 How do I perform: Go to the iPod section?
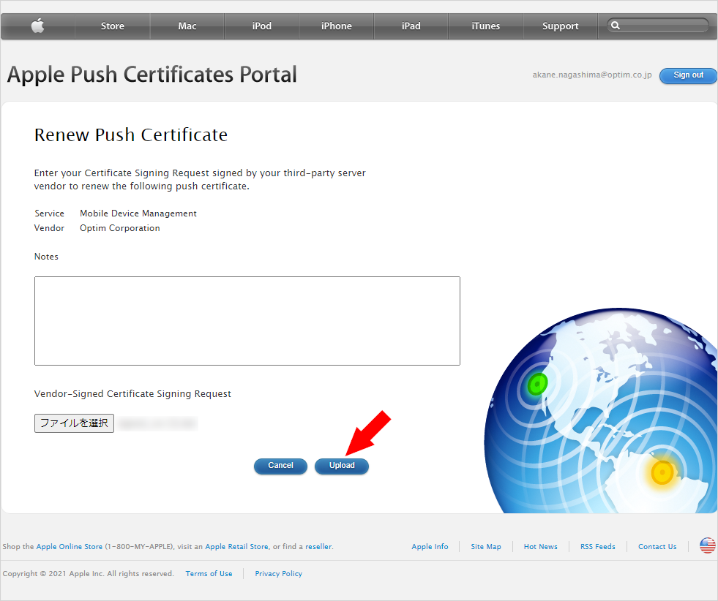(261, 26)
